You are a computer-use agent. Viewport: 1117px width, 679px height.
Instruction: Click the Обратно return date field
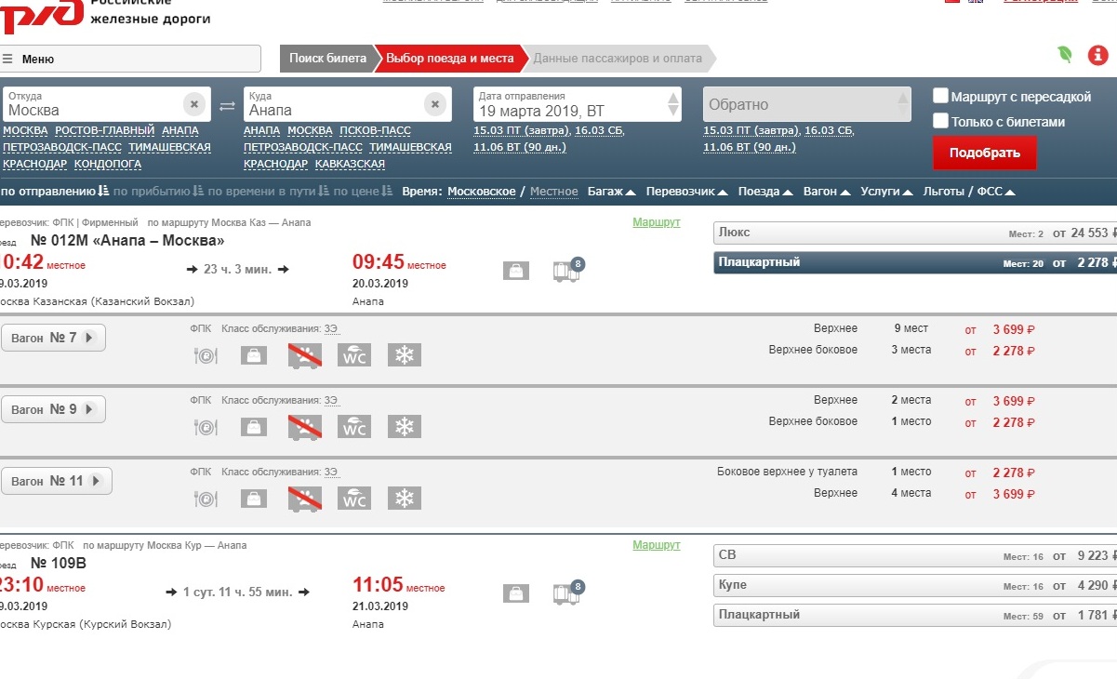tap(807, 103)
